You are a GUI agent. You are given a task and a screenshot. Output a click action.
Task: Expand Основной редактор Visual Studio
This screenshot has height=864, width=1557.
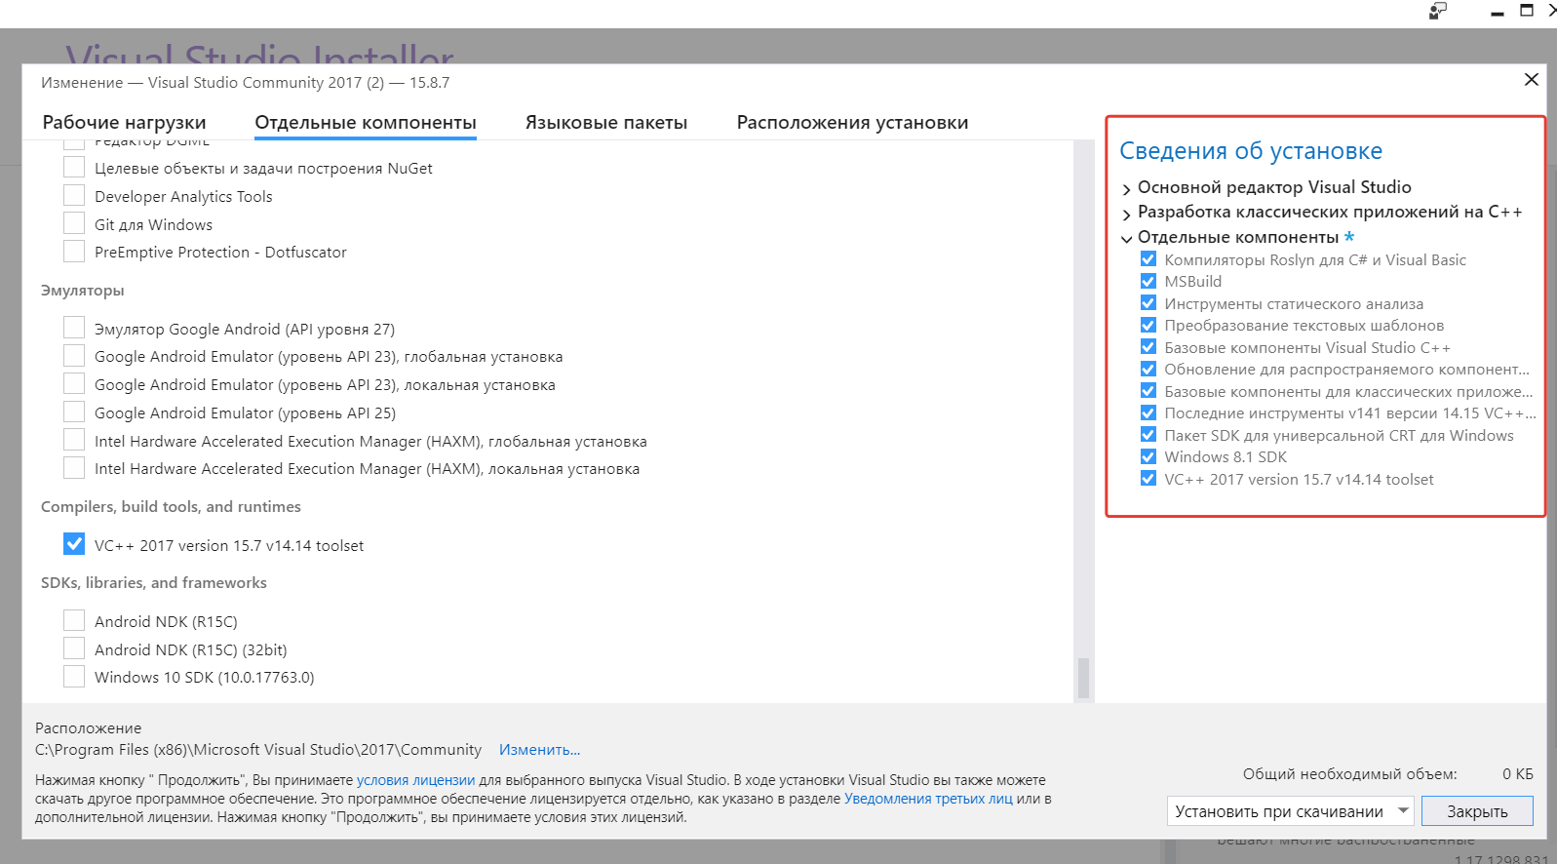(1127, 188)
